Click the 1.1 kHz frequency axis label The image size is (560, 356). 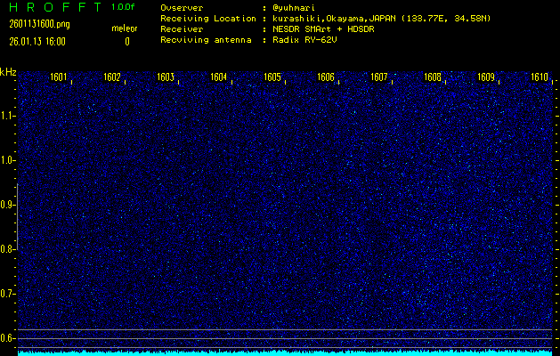click(8, 116)
